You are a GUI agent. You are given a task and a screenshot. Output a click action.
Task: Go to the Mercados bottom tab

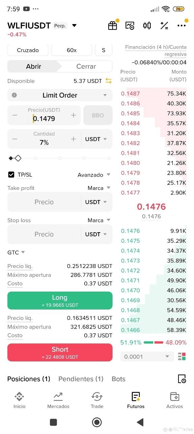pyautogui.click(x=58, y=400)
